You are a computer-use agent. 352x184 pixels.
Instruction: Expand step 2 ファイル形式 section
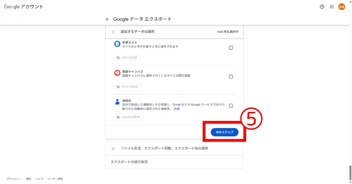click(175, 148)
